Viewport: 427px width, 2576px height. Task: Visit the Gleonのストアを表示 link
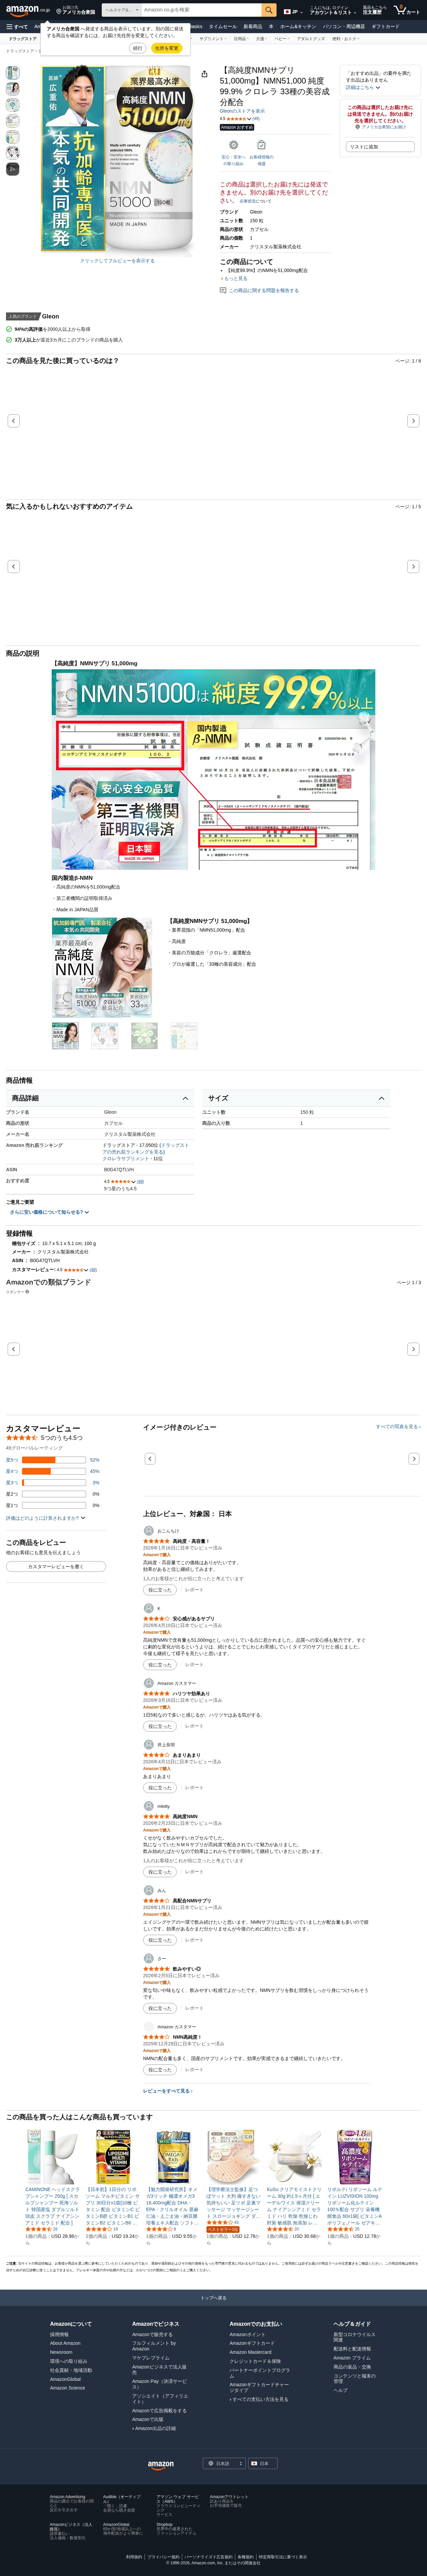243,111
